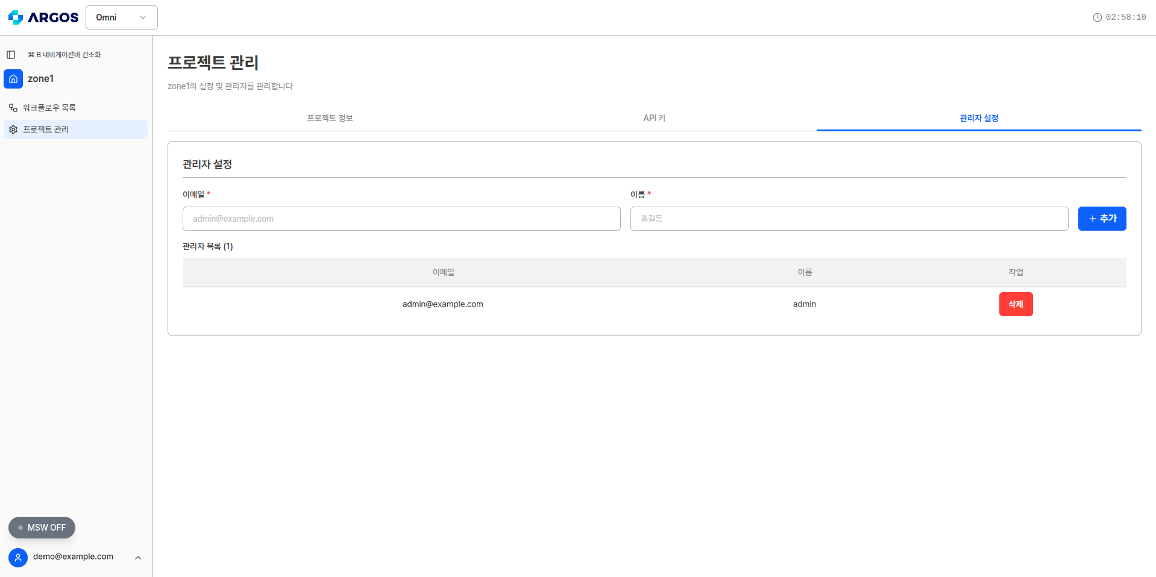Toggle the sidebar collapse icon
The height and width of the screenshot is (577, 1156).
(x=11, y=55)
